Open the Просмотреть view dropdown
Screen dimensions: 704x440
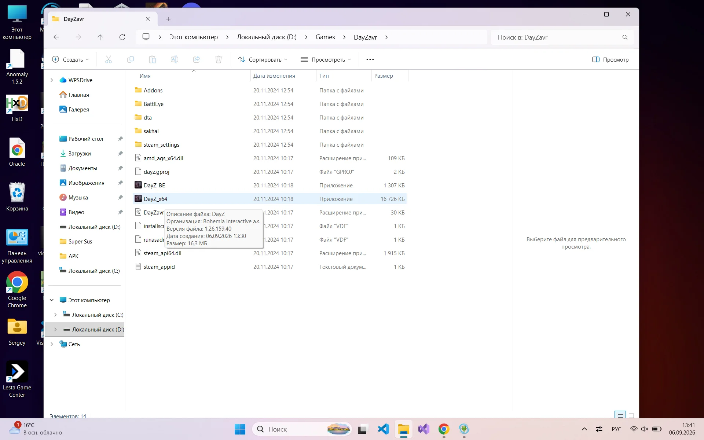[326, 59]
